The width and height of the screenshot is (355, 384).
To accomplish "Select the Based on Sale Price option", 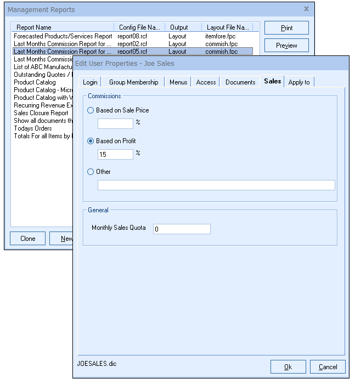I will tap(91, 110).
